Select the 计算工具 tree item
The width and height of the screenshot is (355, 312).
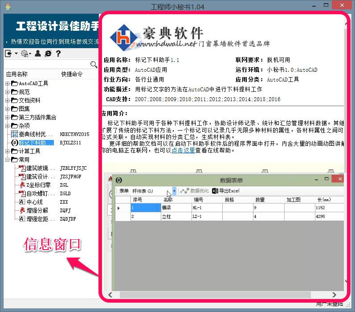click(29, 151)
